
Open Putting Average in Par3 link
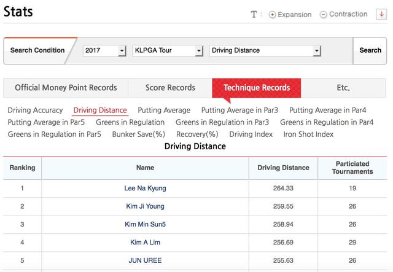click(x=239, y=111)
